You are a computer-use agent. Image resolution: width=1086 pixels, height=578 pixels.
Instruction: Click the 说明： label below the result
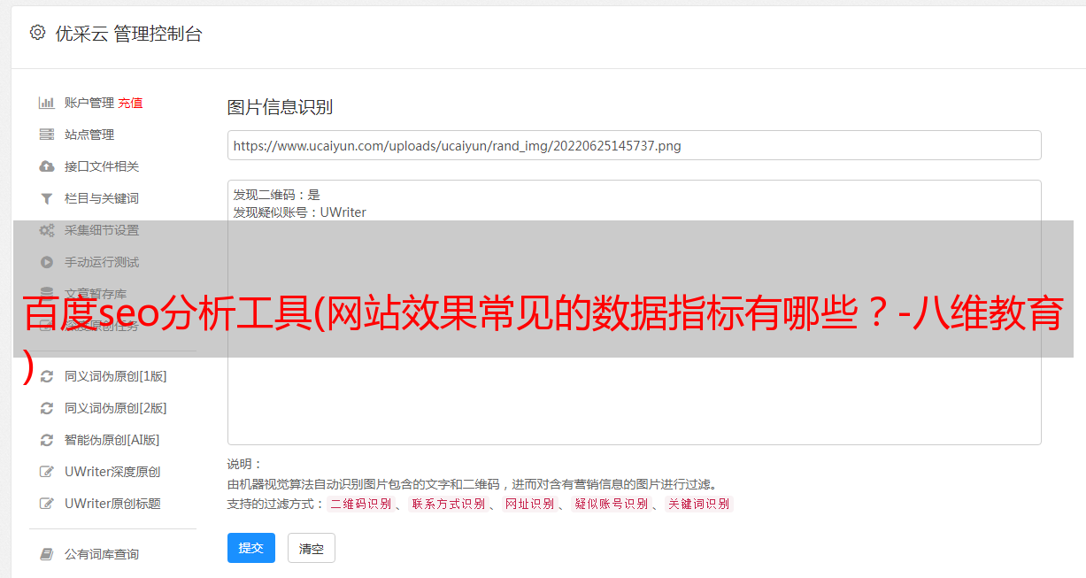245,464
